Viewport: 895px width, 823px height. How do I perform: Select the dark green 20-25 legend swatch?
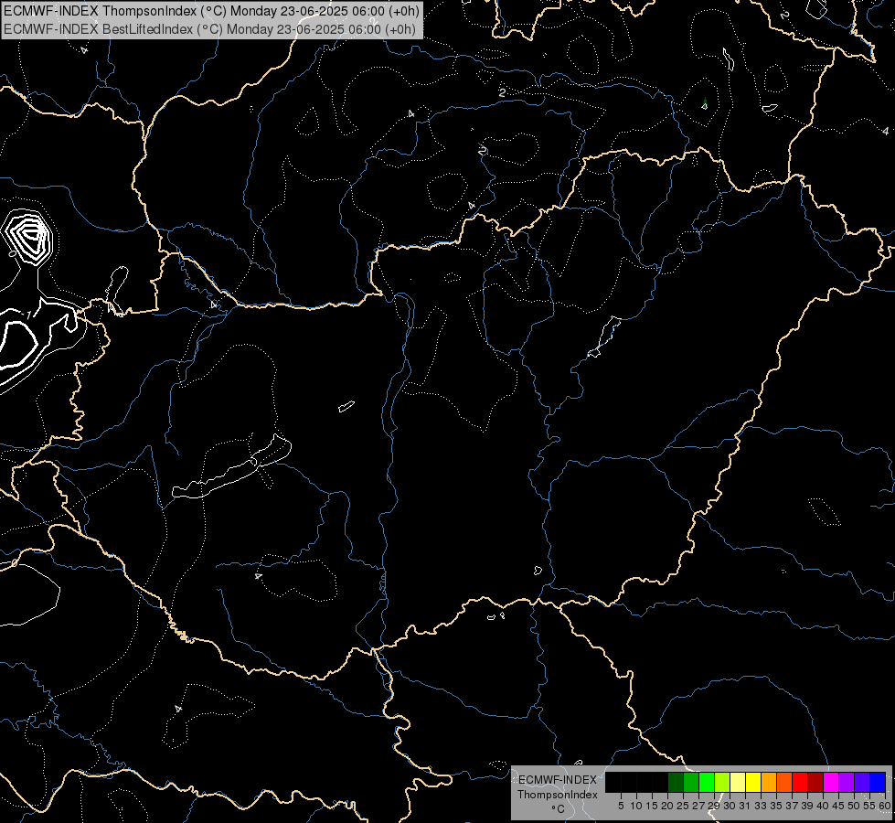[x=676, y=782]
